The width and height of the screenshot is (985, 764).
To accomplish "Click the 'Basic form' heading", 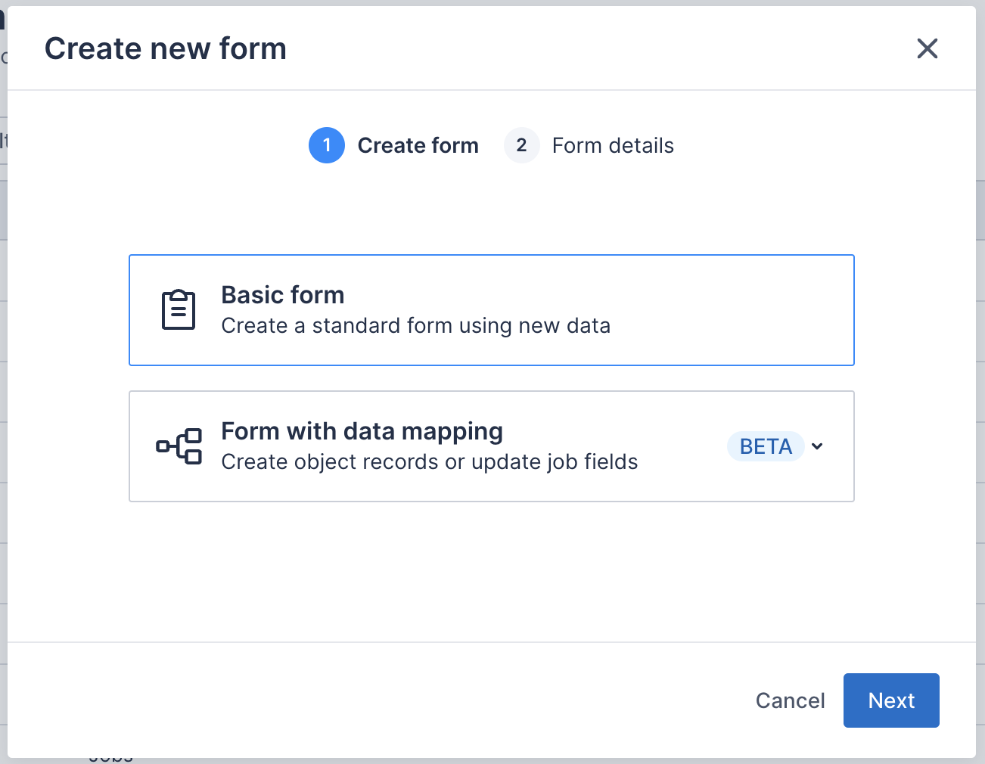I will tap(283, 295).
